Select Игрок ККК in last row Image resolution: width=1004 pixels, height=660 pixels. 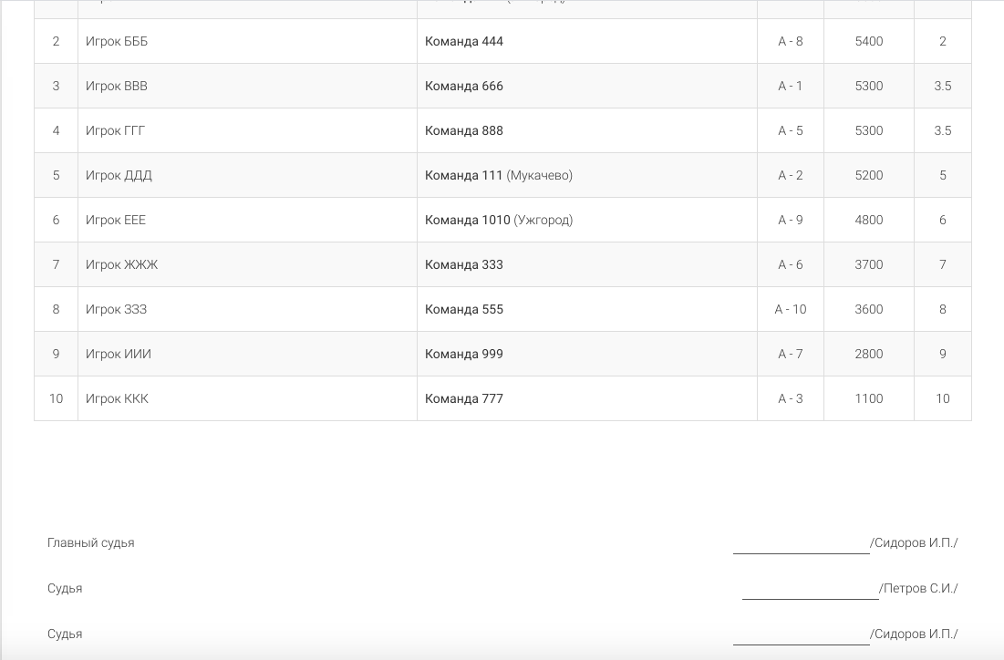pyautogui.click(x=117, y=398)
